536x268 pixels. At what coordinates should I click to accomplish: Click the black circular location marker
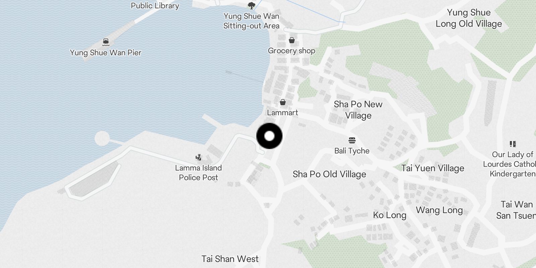269,136
